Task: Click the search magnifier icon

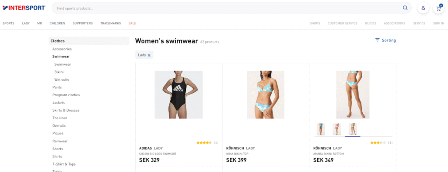Action: [x=405, y=8]
